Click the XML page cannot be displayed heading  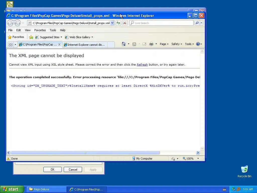click(46, 56)
